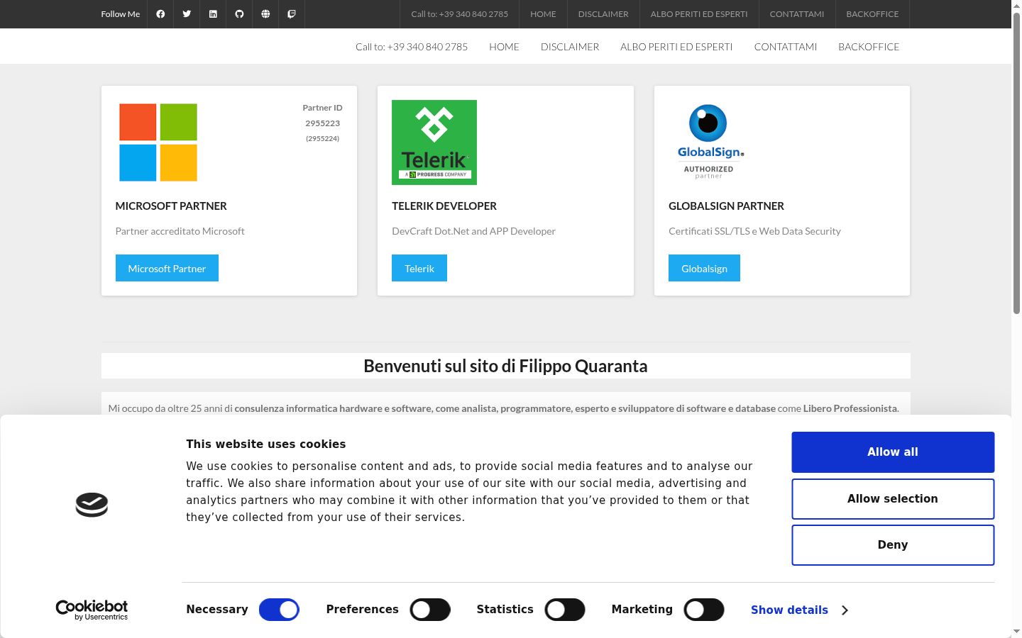
Task: Open the Cookiebot by Usercentrics logo
Action: click(92, 610)
